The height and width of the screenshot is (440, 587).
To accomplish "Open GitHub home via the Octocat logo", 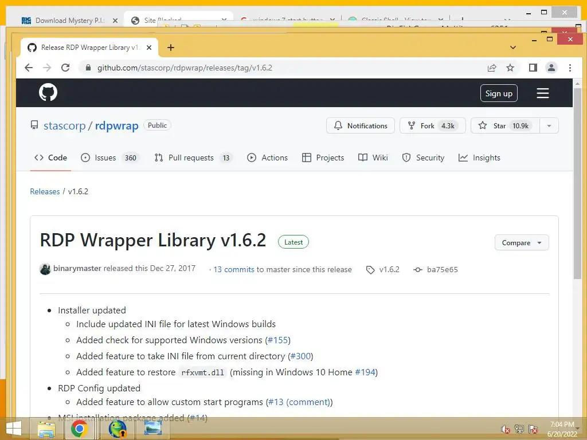I will pos(48,92).
